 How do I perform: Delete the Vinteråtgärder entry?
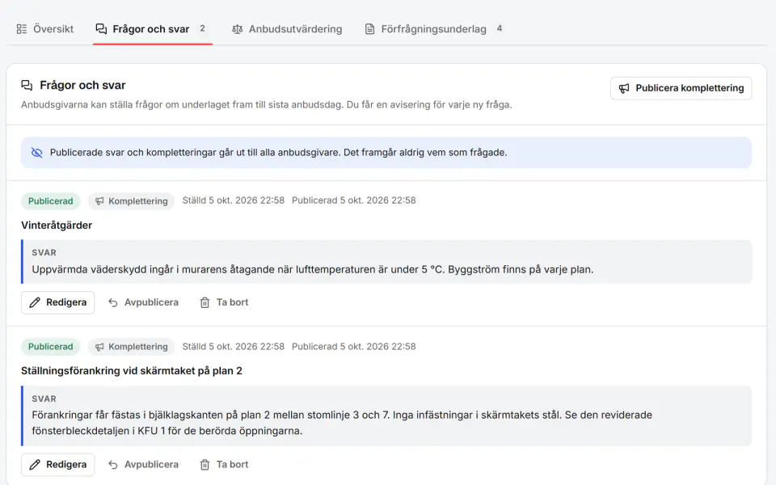pos(224,302)
